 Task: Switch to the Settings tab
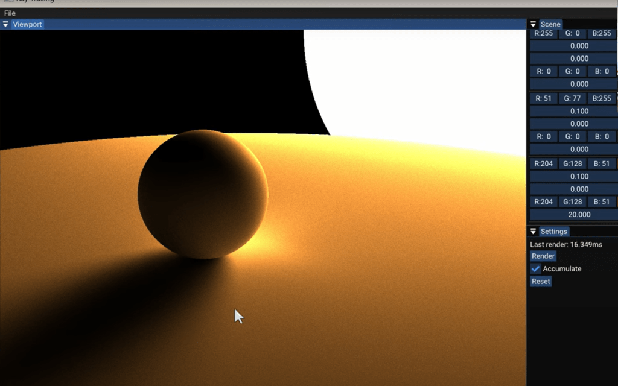tap(553, 231)
